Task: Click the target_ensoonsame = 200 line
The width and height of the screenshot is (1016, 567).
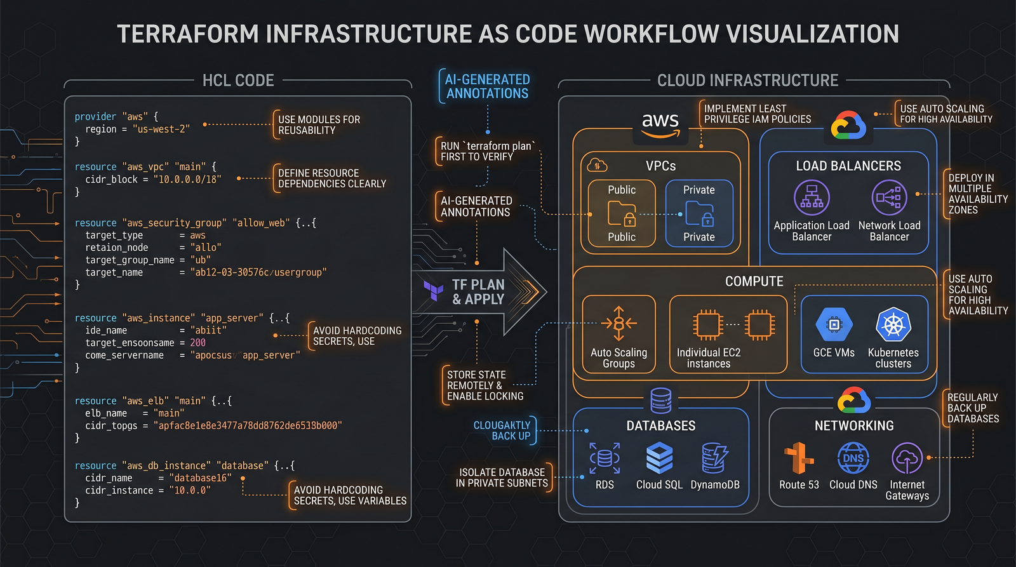Action: coord(145,343)
